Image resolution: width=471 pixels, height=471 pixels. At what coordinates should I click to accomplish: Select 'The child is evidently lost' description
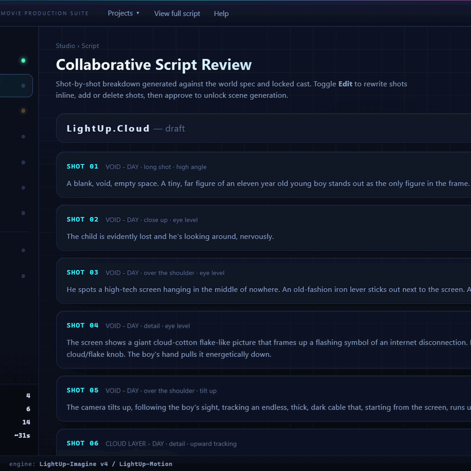click(x=170, y=237)
